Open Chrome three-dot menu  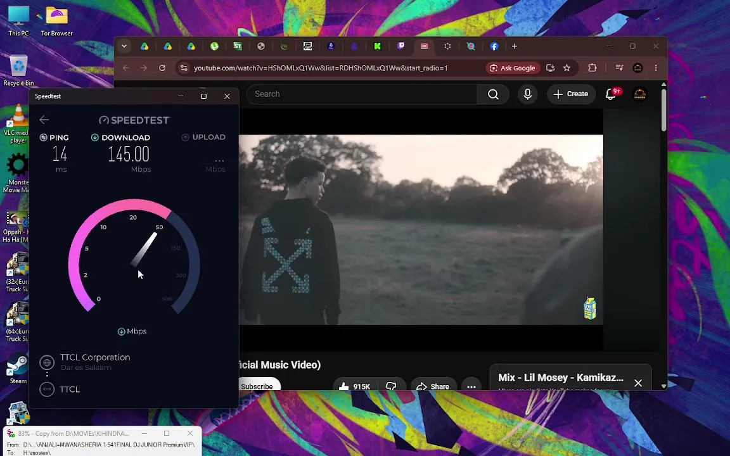656,68
